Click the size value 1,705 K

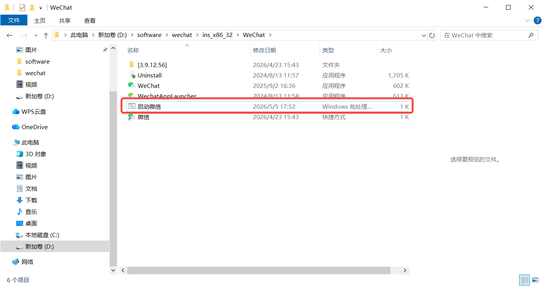click(398, 75)
